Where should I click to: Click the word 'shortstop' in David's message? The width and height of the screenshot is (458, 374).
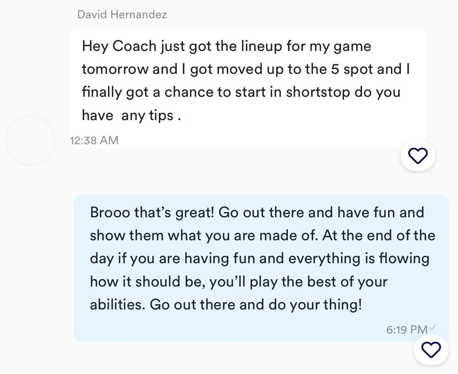[x=318, y=93]
